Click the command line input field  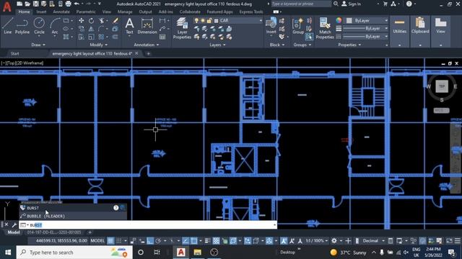[x=147, y=225]
